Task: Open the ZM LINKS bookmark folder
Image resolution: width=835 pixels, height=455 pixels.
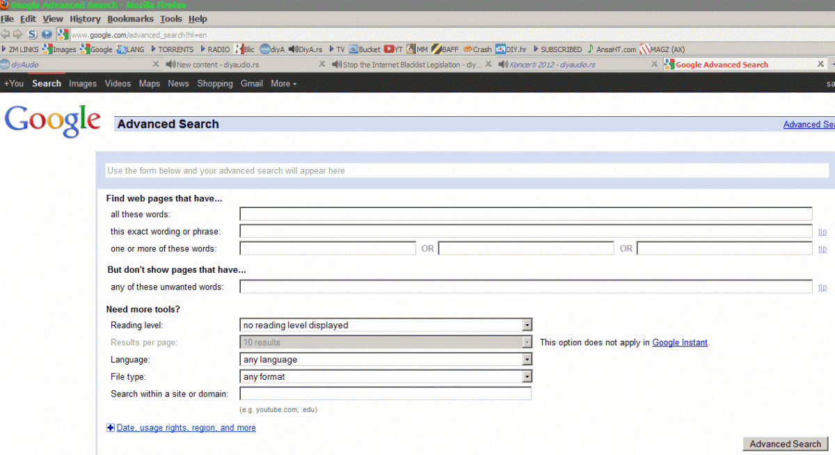Action: pos(20,49)
